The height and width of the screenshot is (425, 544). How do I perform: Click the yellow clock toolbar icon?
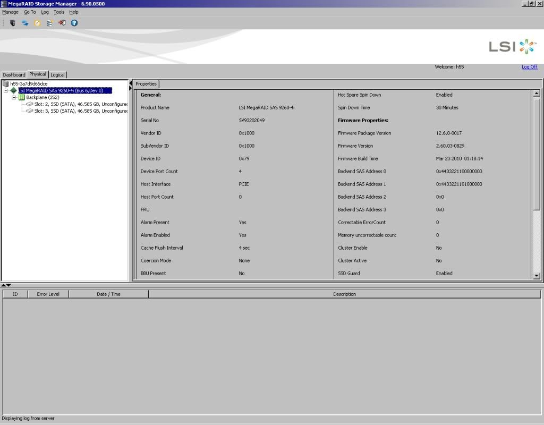[38, 23]
